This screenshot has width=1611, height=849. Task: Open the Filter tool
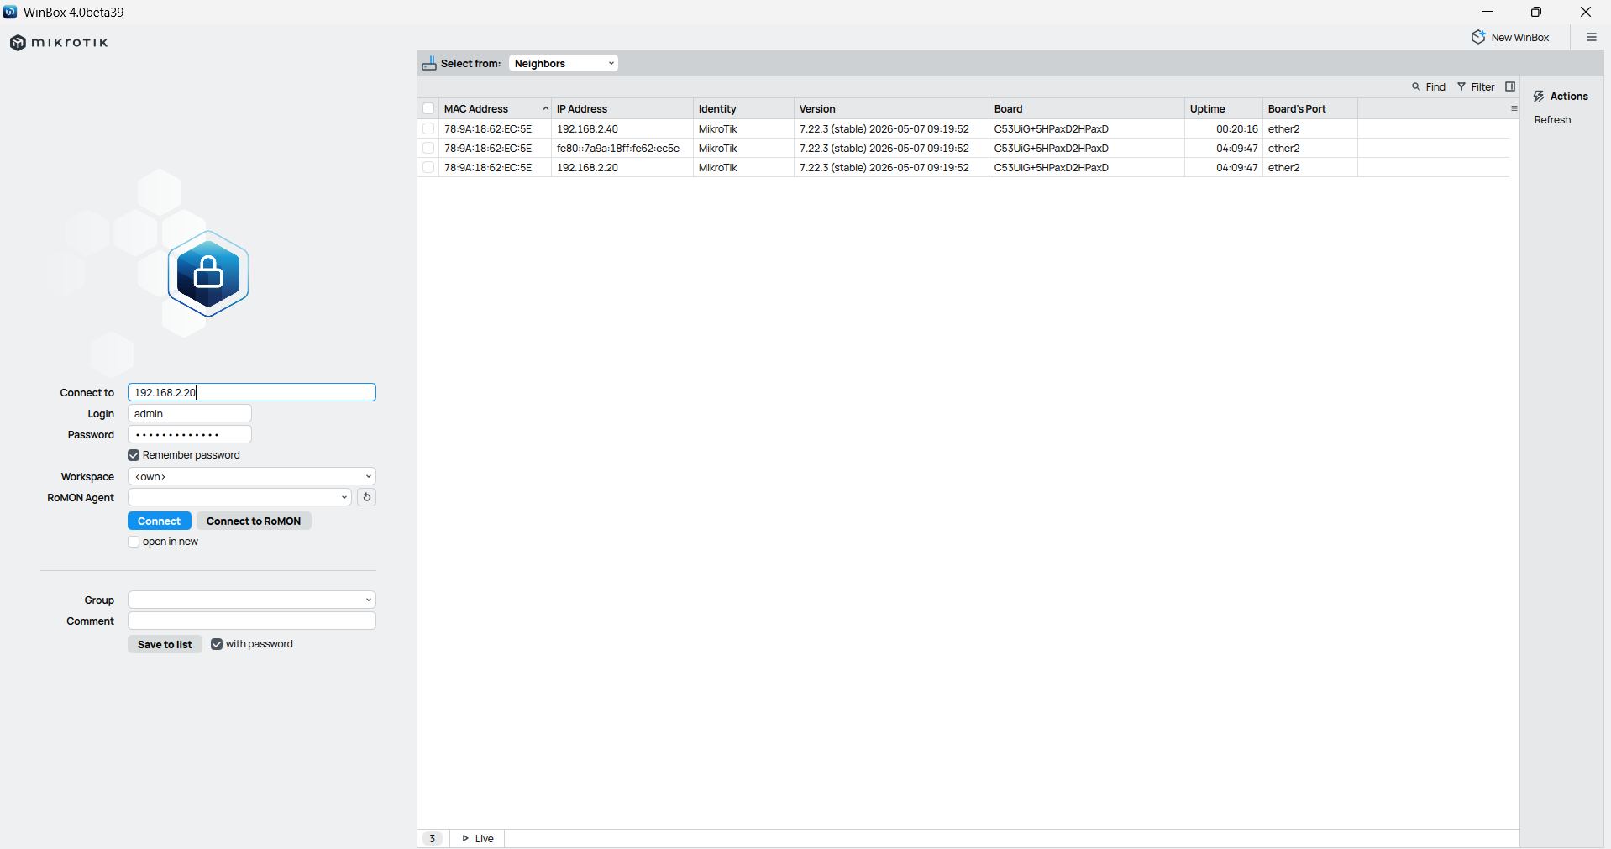click(1476, 86)
